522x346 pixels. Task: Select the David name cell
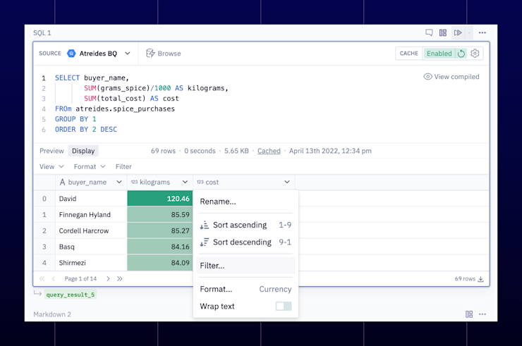[91, 199]
